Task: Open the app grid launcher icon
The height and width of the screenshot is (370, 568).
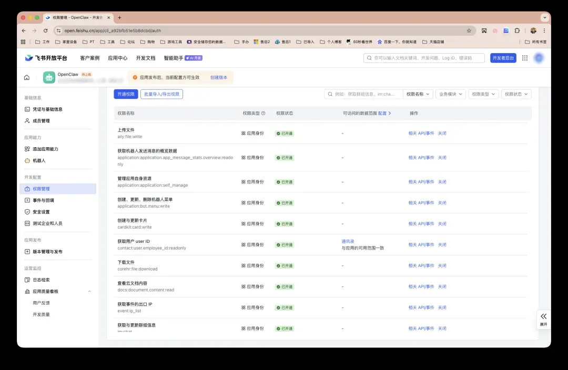Action: click(x=524, y=58)
